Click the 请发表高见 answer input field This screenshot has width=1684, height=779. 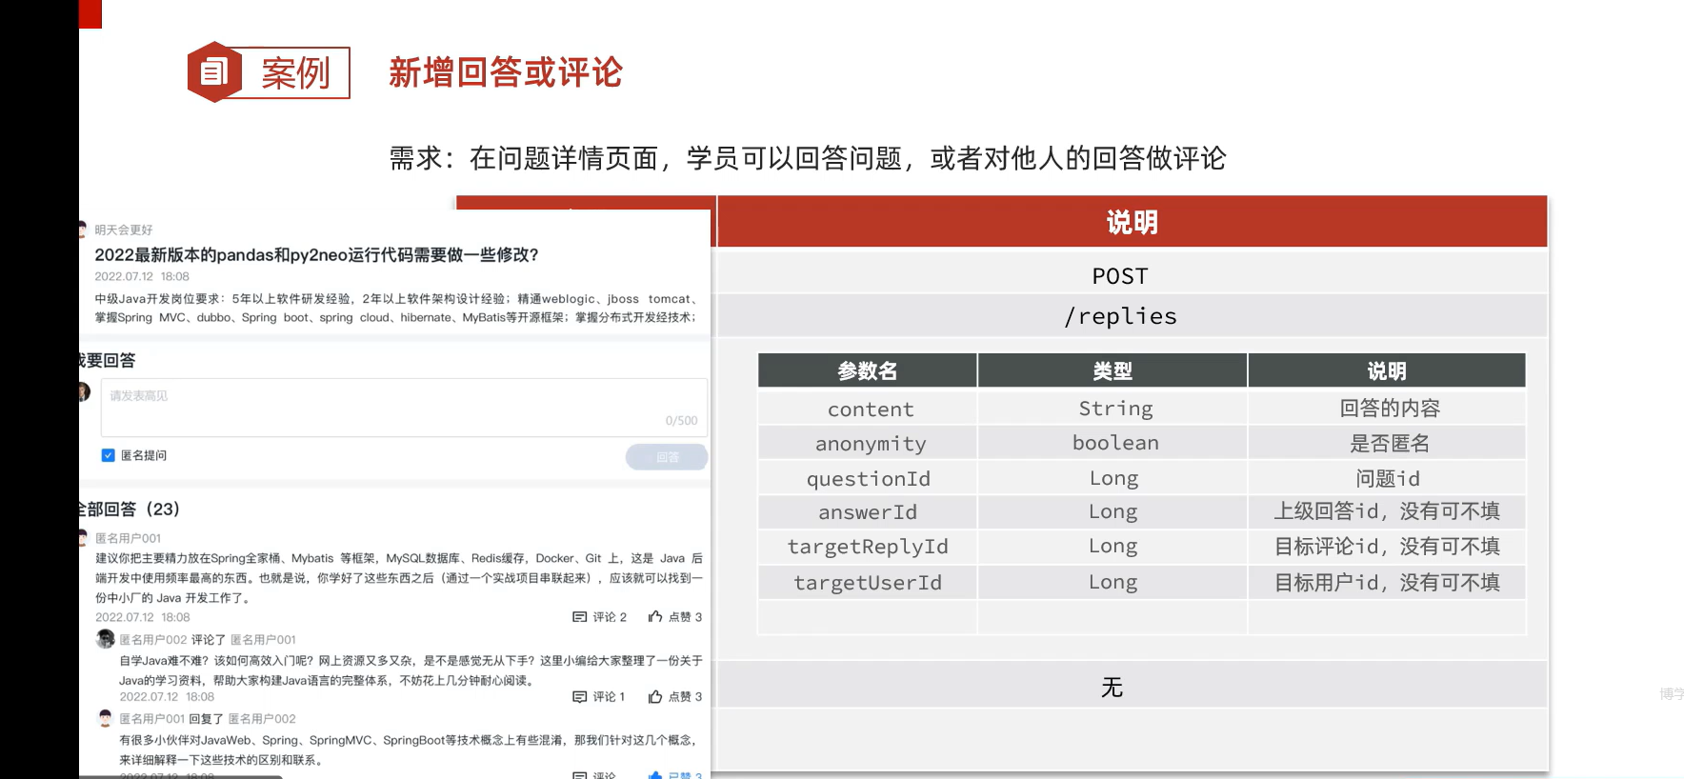pos(404,408)
